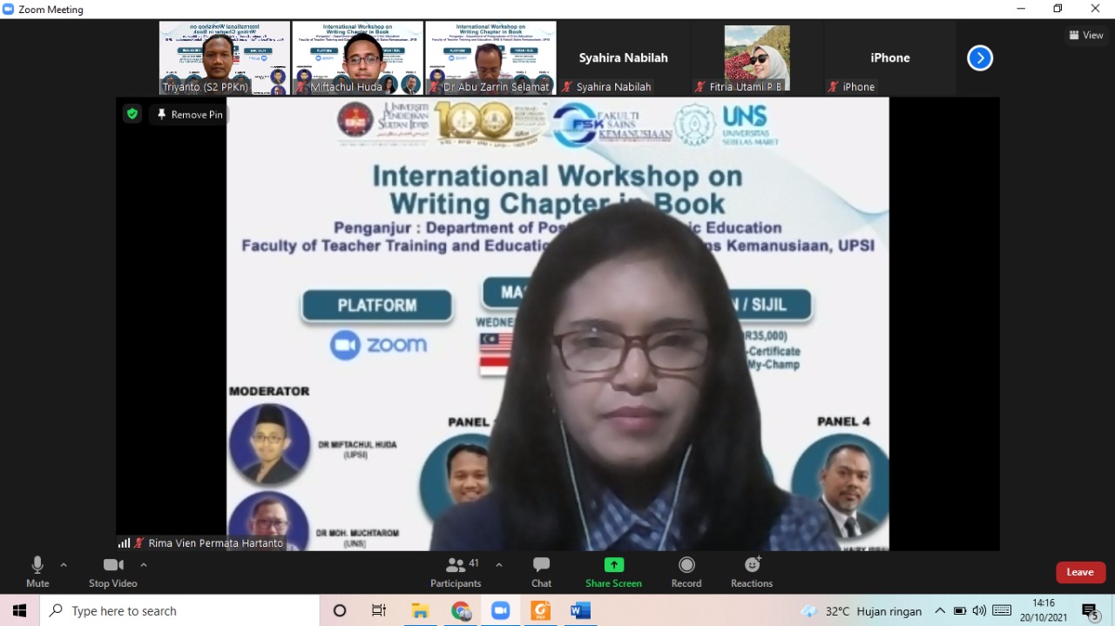This screenshot has width=1115, height=626.
Task: Open the Chat panel
Action: point(541,571)
